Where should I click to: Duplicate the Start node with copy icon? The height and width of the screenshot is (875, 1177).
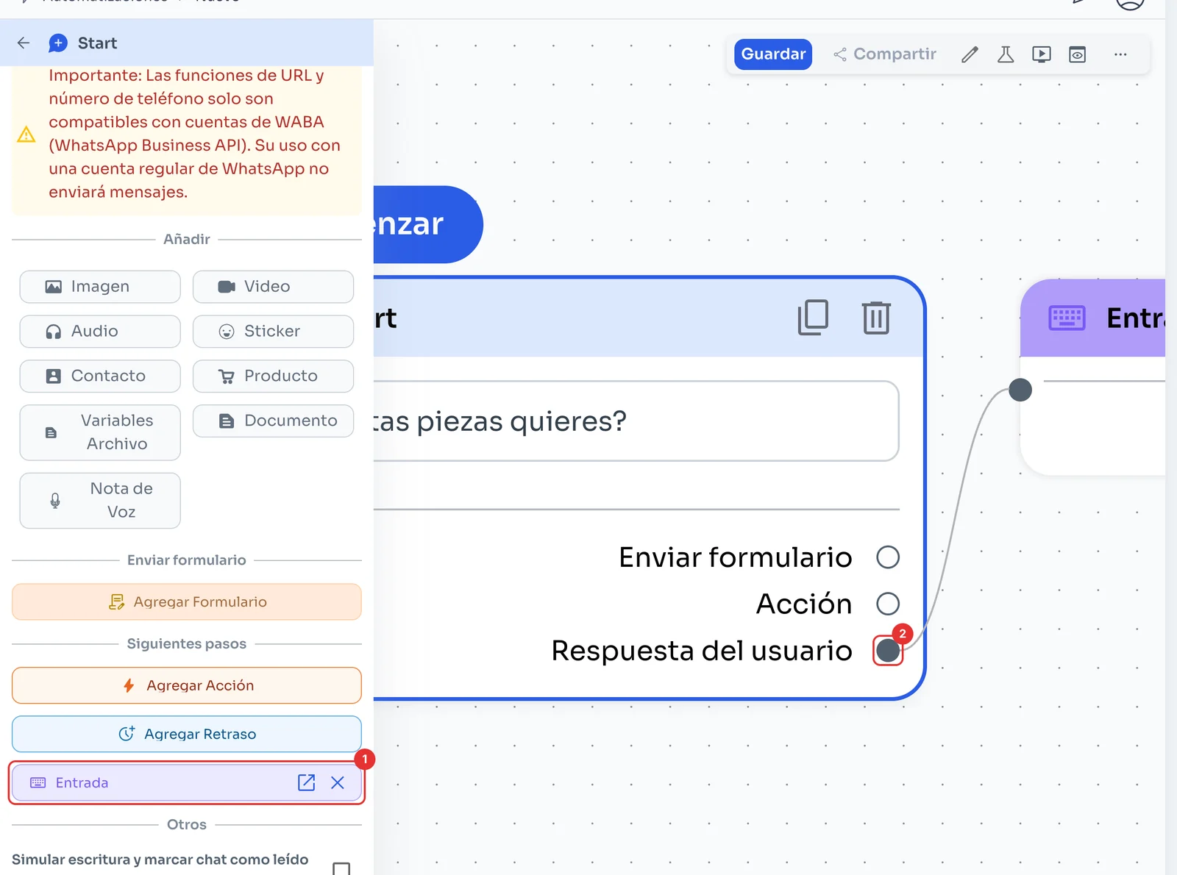[813, 318]
